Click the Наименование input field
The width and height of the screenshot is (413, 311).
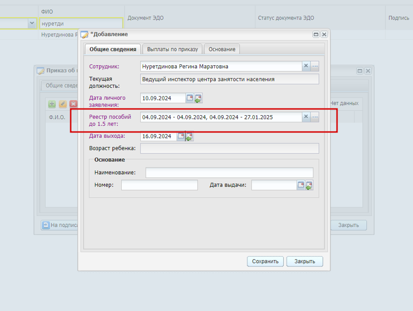point(229,172)
